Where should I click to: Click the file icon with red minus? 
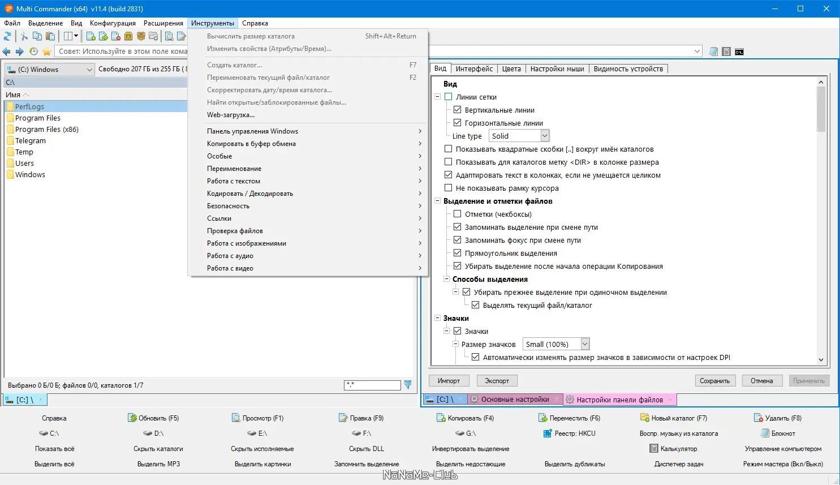[116, 36]
